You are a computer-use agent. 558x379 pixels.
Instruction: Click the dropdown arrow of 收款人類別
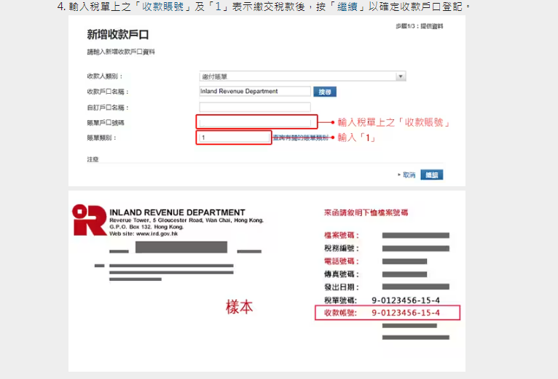click(x=401, y=76)
